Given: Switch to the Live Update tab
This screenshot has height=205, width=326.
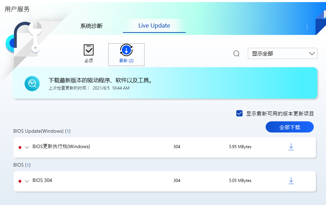Looking at the screenshot, I should 154,25.
